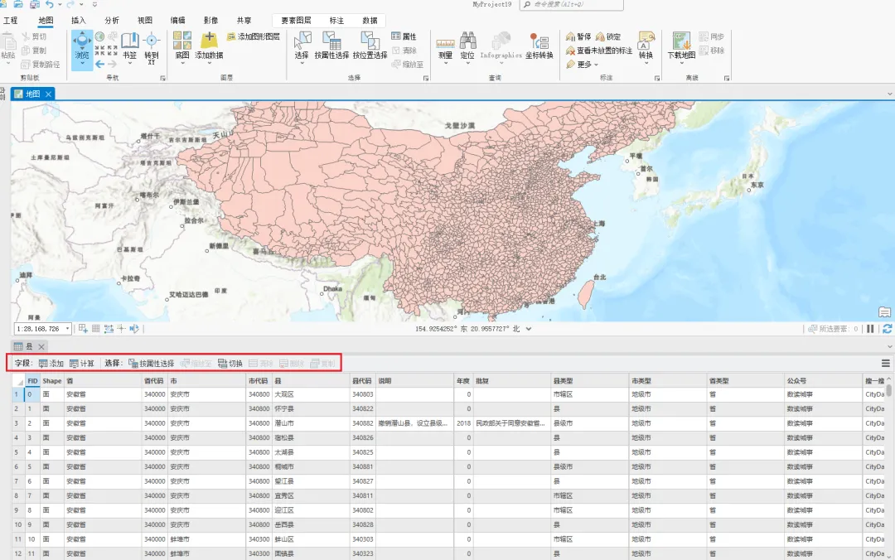895x560 pixels.
Task: Click the 县类型 column header
Action: point(590,381)
